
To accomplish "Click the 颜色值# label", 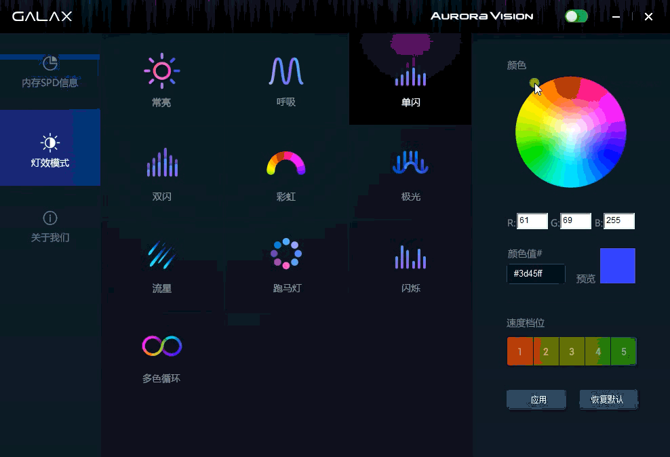I will [x=525, y=254].
